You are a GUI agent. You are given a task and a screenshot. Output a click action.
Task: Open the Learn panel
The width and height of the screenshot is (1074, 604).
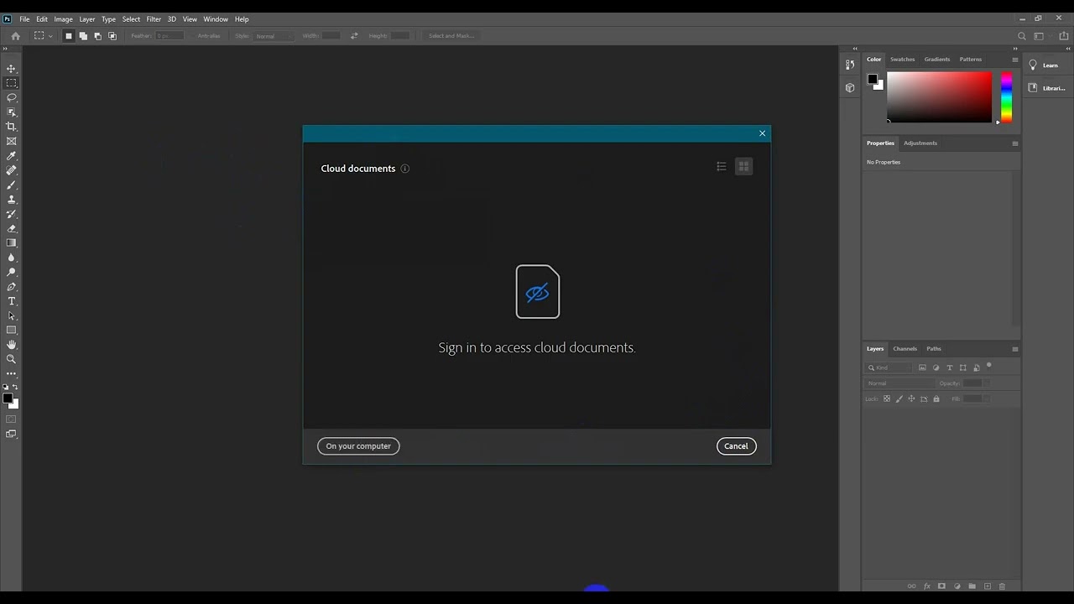(x=1043, y=65)
